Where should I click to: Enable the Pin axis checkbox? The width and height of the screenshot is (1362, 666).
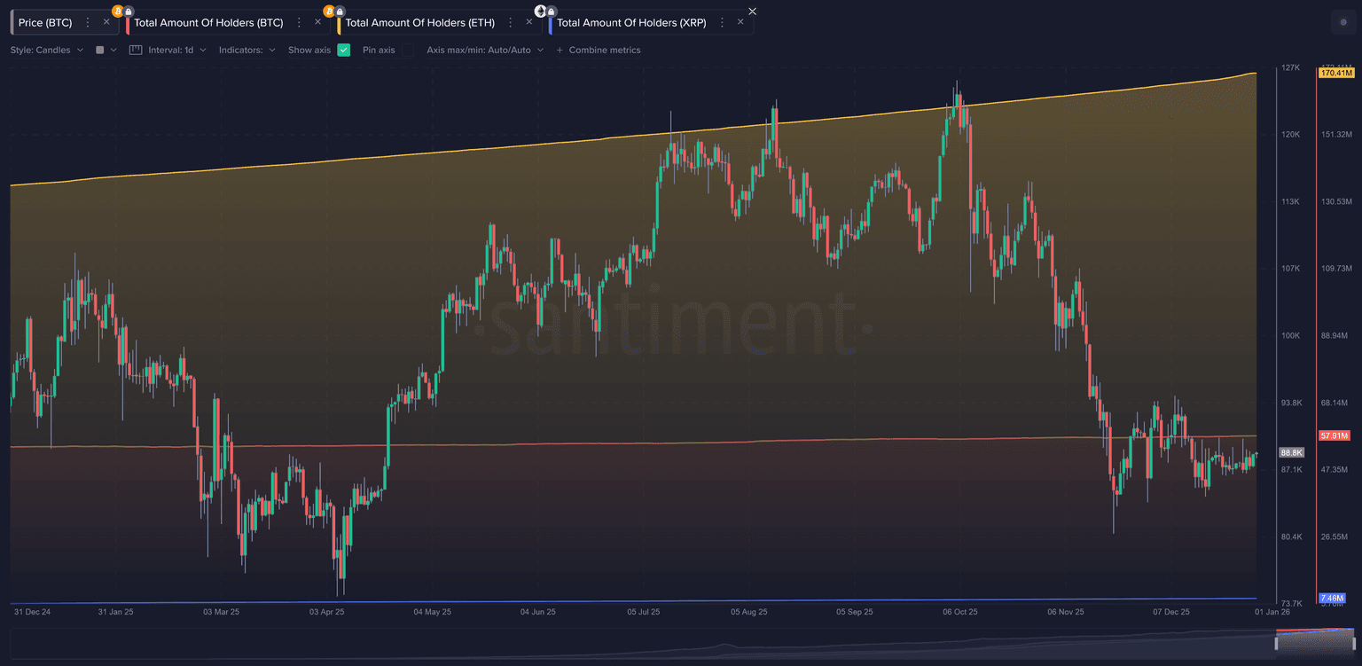[x=407, y=51]
